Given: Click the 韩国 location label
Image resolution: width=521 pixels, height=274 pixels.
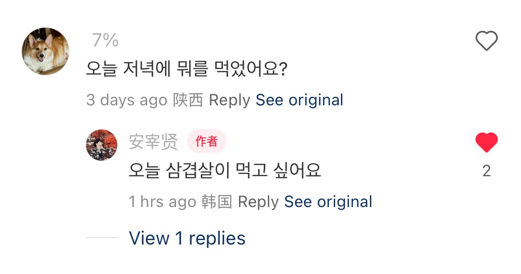Looking at the screenshot, I should [217, 202].
